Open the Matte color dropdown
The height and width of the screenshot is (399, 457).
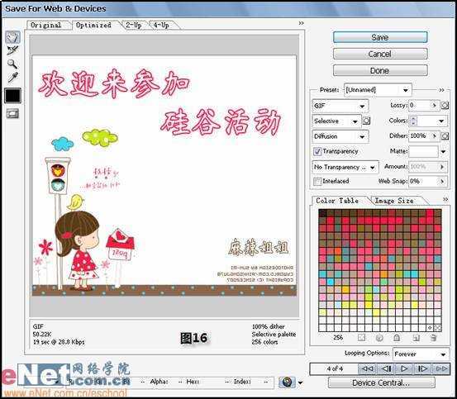click(x=443, y=151)
